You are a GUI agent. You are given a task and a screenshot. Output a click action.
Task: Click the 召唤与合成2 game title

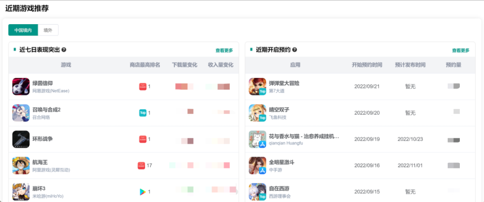(x=46, y=110)
